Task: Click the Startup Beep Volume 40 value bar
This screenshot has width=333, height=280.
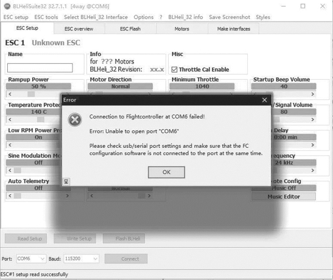Action: point(284,86)
